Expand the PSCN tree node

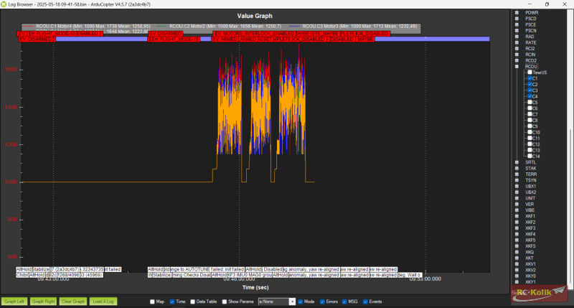[517, 30]
